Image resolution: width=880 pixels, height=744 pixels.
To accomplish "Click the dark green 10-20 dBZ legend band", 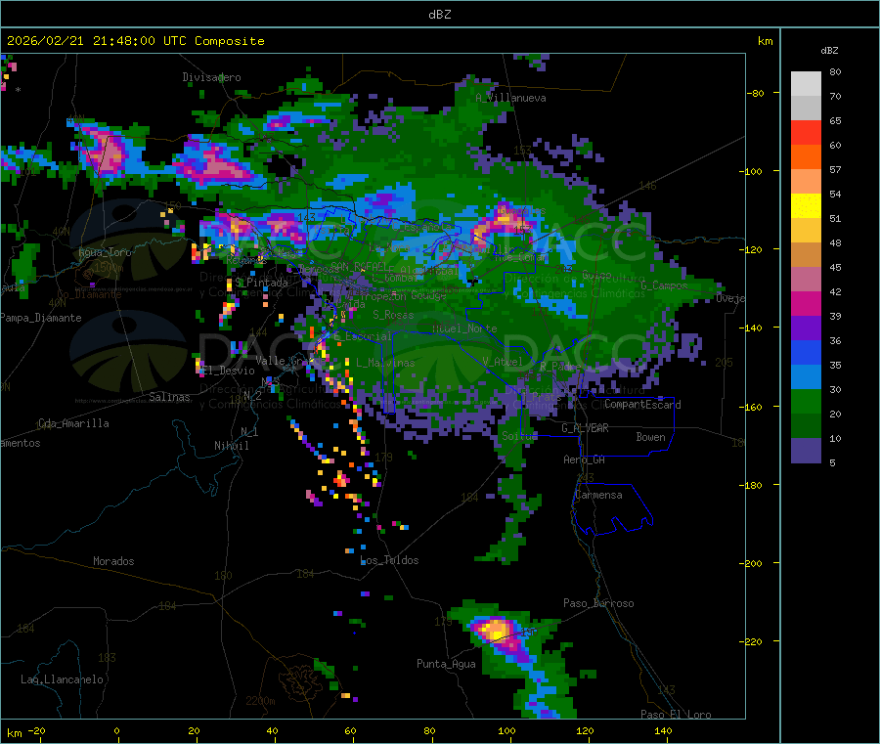I will [x=806, y=426].
